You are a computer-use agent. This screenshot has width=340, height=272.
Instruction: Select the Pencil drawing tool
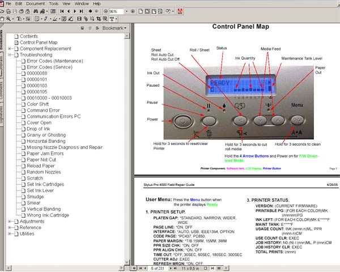(x=46, y=19)
